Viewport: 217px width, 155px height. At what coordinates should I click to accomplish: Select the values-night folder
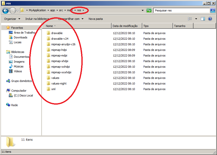(59, 83)
